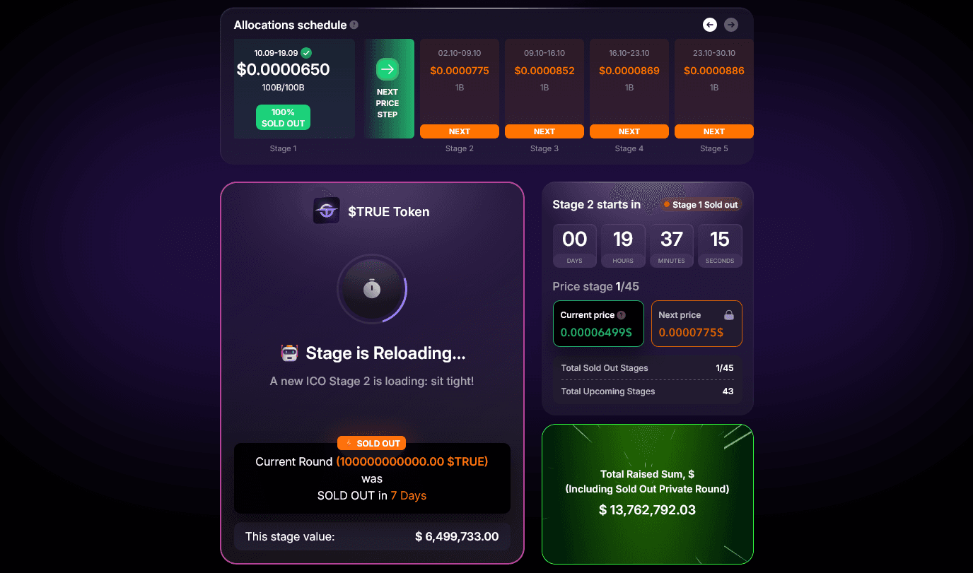Click the $TRUE Token logo icon
This screenshot has width=973, height=573.
(x=326, y=211)
